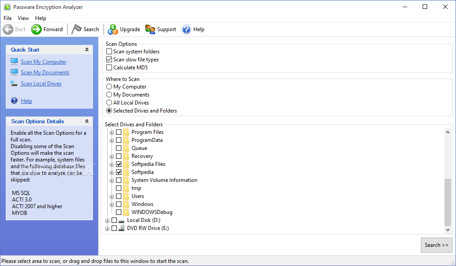Click the Queue folder icon
The height and width of the screenshot is (266, 456).
tap(126, 148)
